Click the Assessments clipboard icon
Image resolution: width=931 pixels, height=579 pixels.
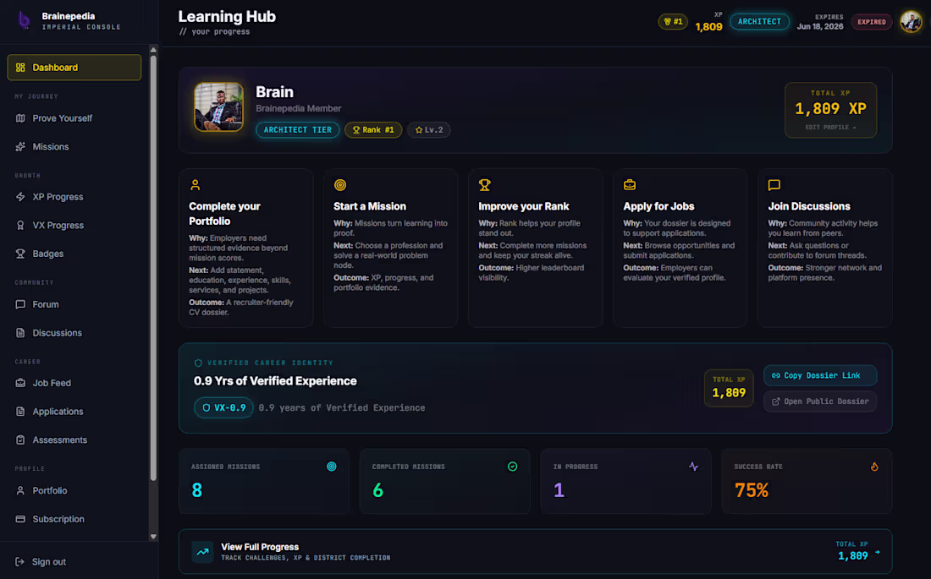pos(20,440)
